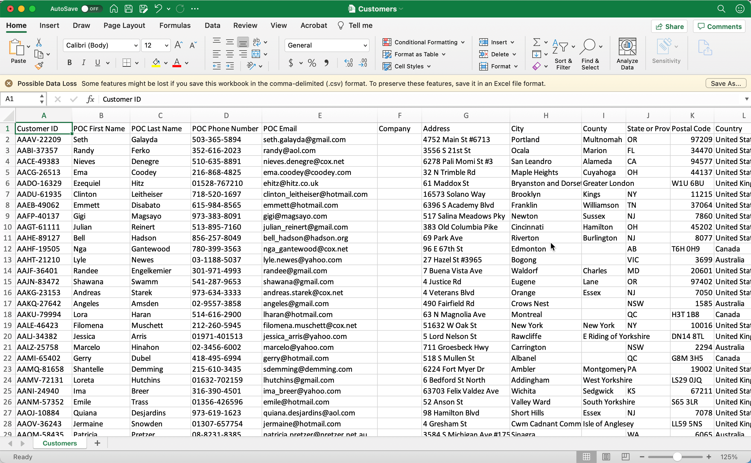Toggle Italic formatting
The height and width of the screenshot is (463, 751).
(83, 63)
